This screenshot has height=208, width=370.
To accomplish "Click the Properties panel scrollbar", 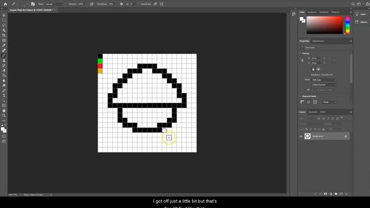I will click(x=351, y=68).
